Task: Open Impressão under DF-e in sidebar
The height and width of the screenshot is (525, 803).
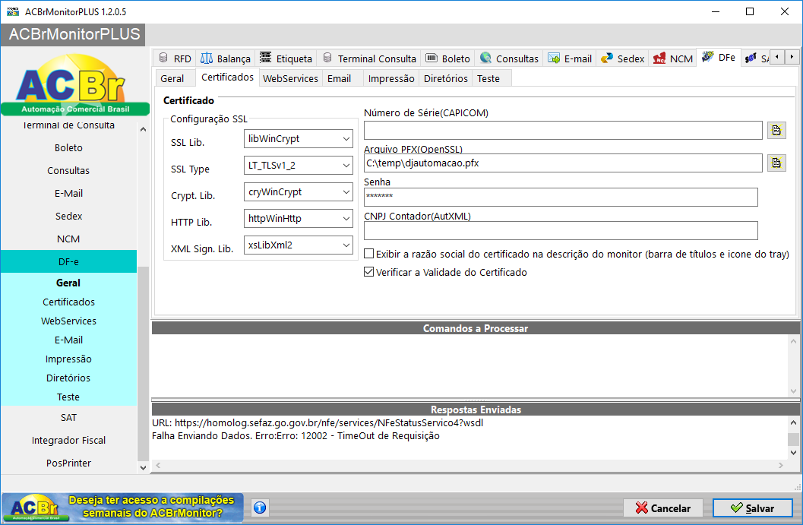Action: 68,359
